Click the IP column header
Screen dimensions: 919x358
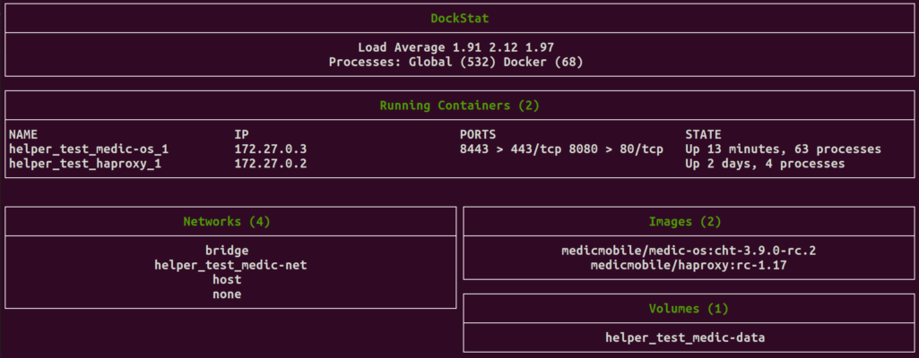pyautogui.click(x=241, y=134)
